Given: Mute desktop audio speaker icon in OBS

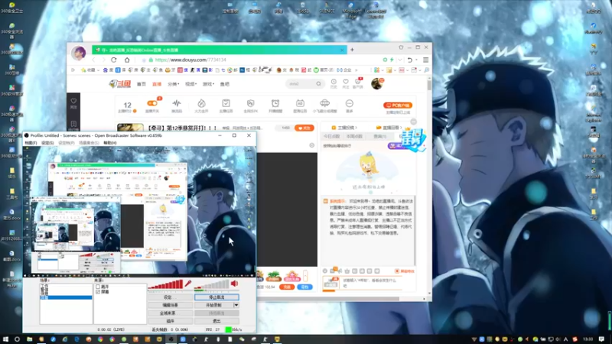Looking at the screenshot, I should [235, 284].
